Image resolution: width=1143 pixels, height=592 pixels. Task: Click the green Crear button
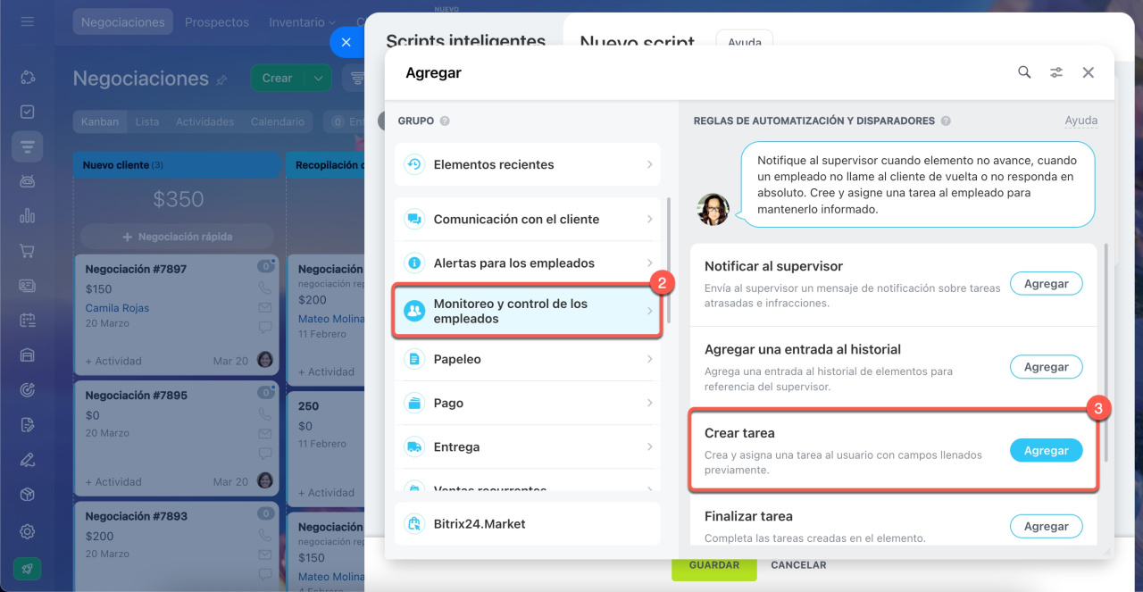click(x=278, y=78)
